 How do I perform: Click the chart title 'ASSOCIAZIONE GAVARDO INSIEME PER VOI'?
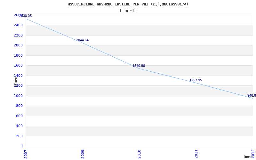108,4
